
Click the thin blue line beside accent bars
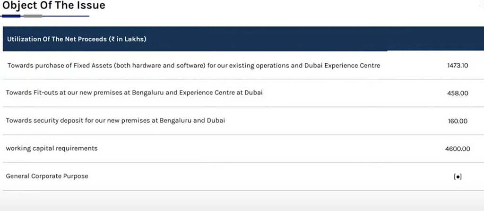[x=66, y=16]
